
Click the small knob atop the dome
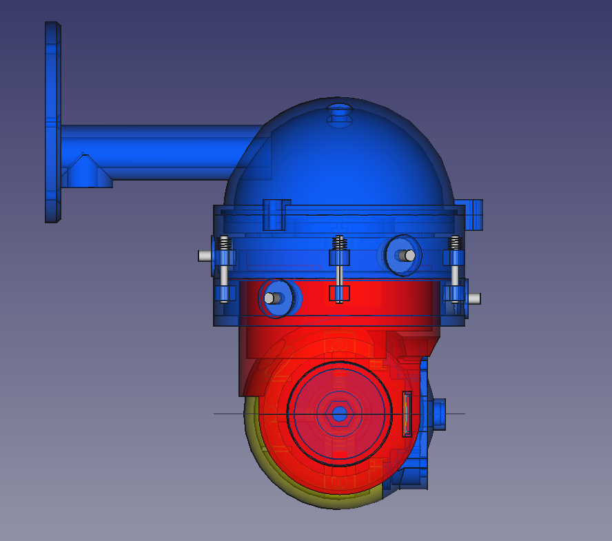(339, 115)
